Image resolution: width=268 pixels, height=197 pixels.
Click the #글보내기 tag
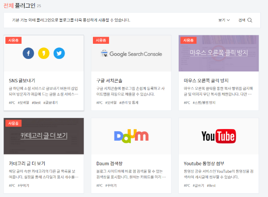point(50,103)
